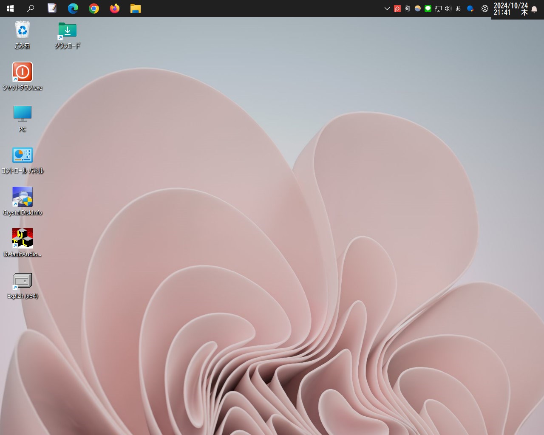Select the PC desktop icon

(x=23, y=119)
